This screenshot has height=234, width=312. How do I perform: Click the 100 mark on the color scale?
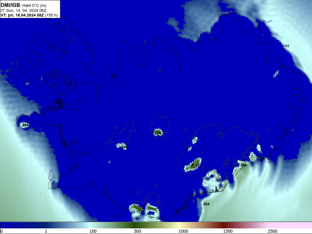[93, 231]
